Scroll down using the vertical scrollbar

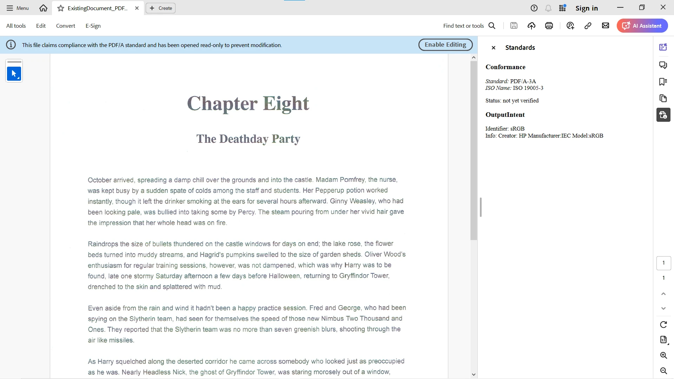(x=474, y=373)
